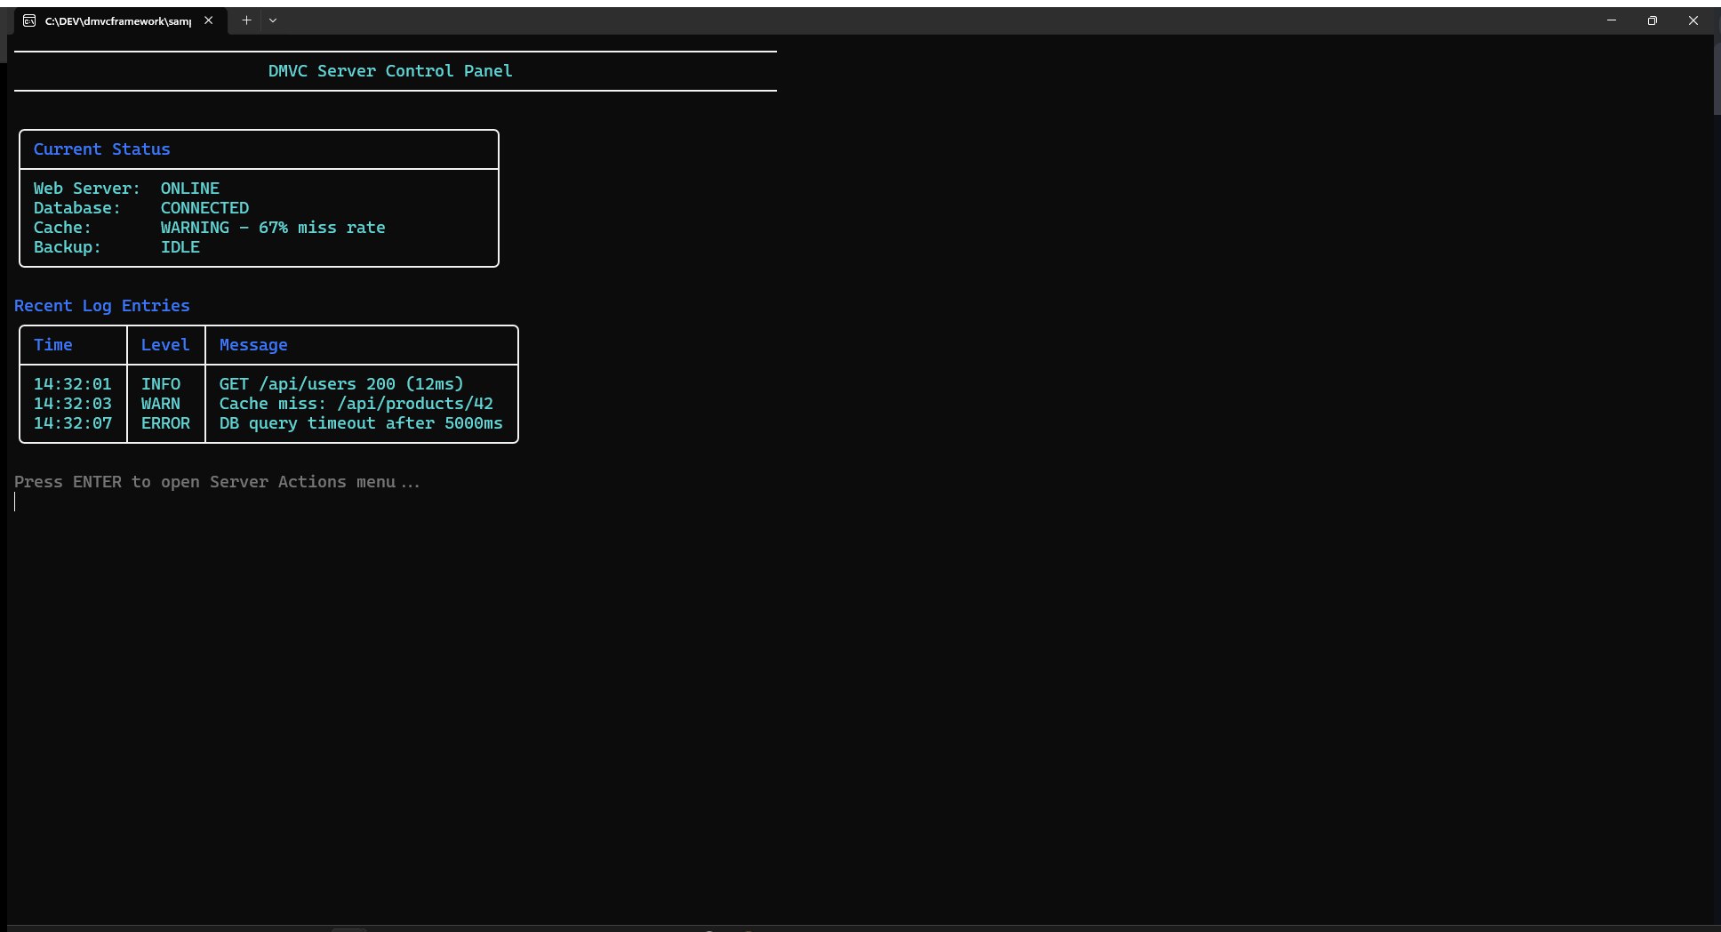Image resolution: width=1721 pixels, height=932 pixels.
Task: Click the terminal icon in the tab
Action: click(29, 20)
